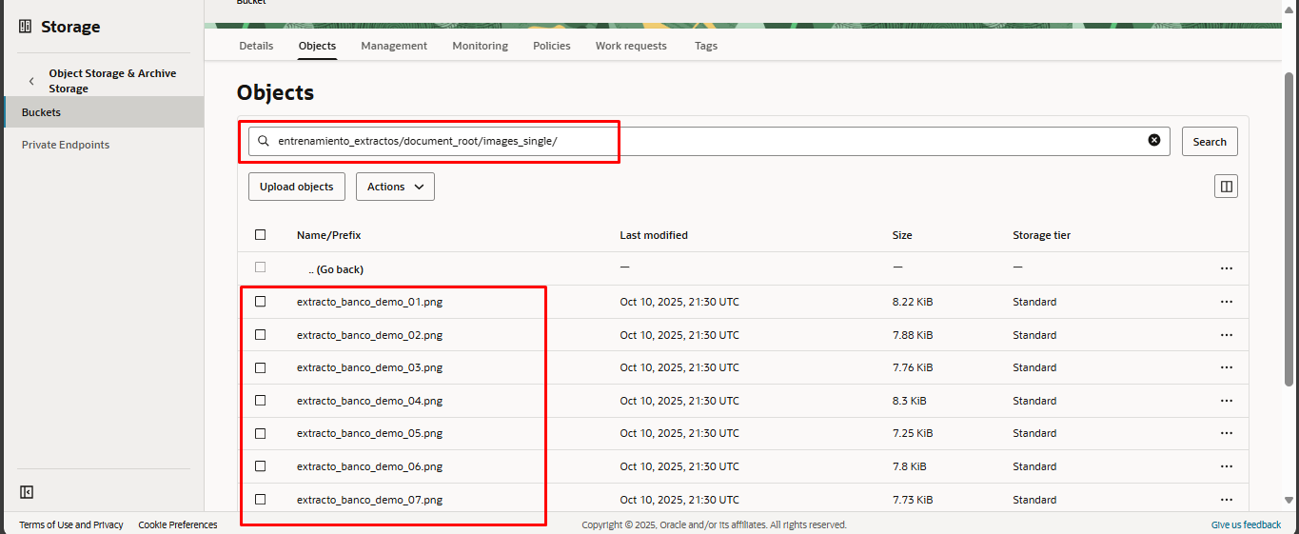Open actions menu for extracto_banco_demo_06.png
1299x534 pixels.
click(x=1227, y=466)
